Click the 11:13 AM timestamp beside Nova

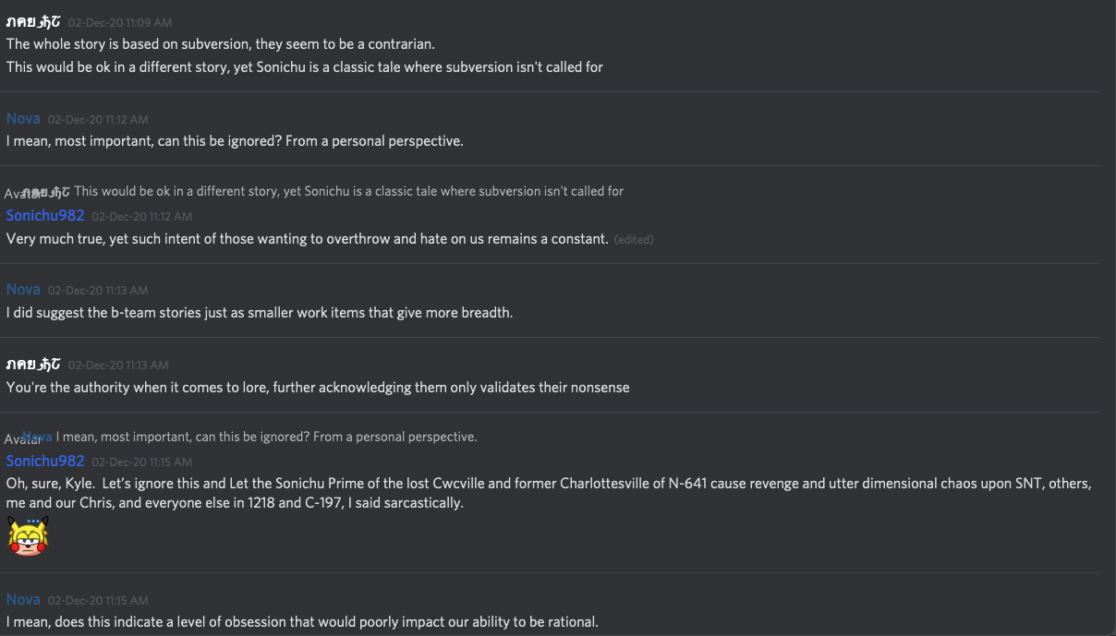point(98,290)
